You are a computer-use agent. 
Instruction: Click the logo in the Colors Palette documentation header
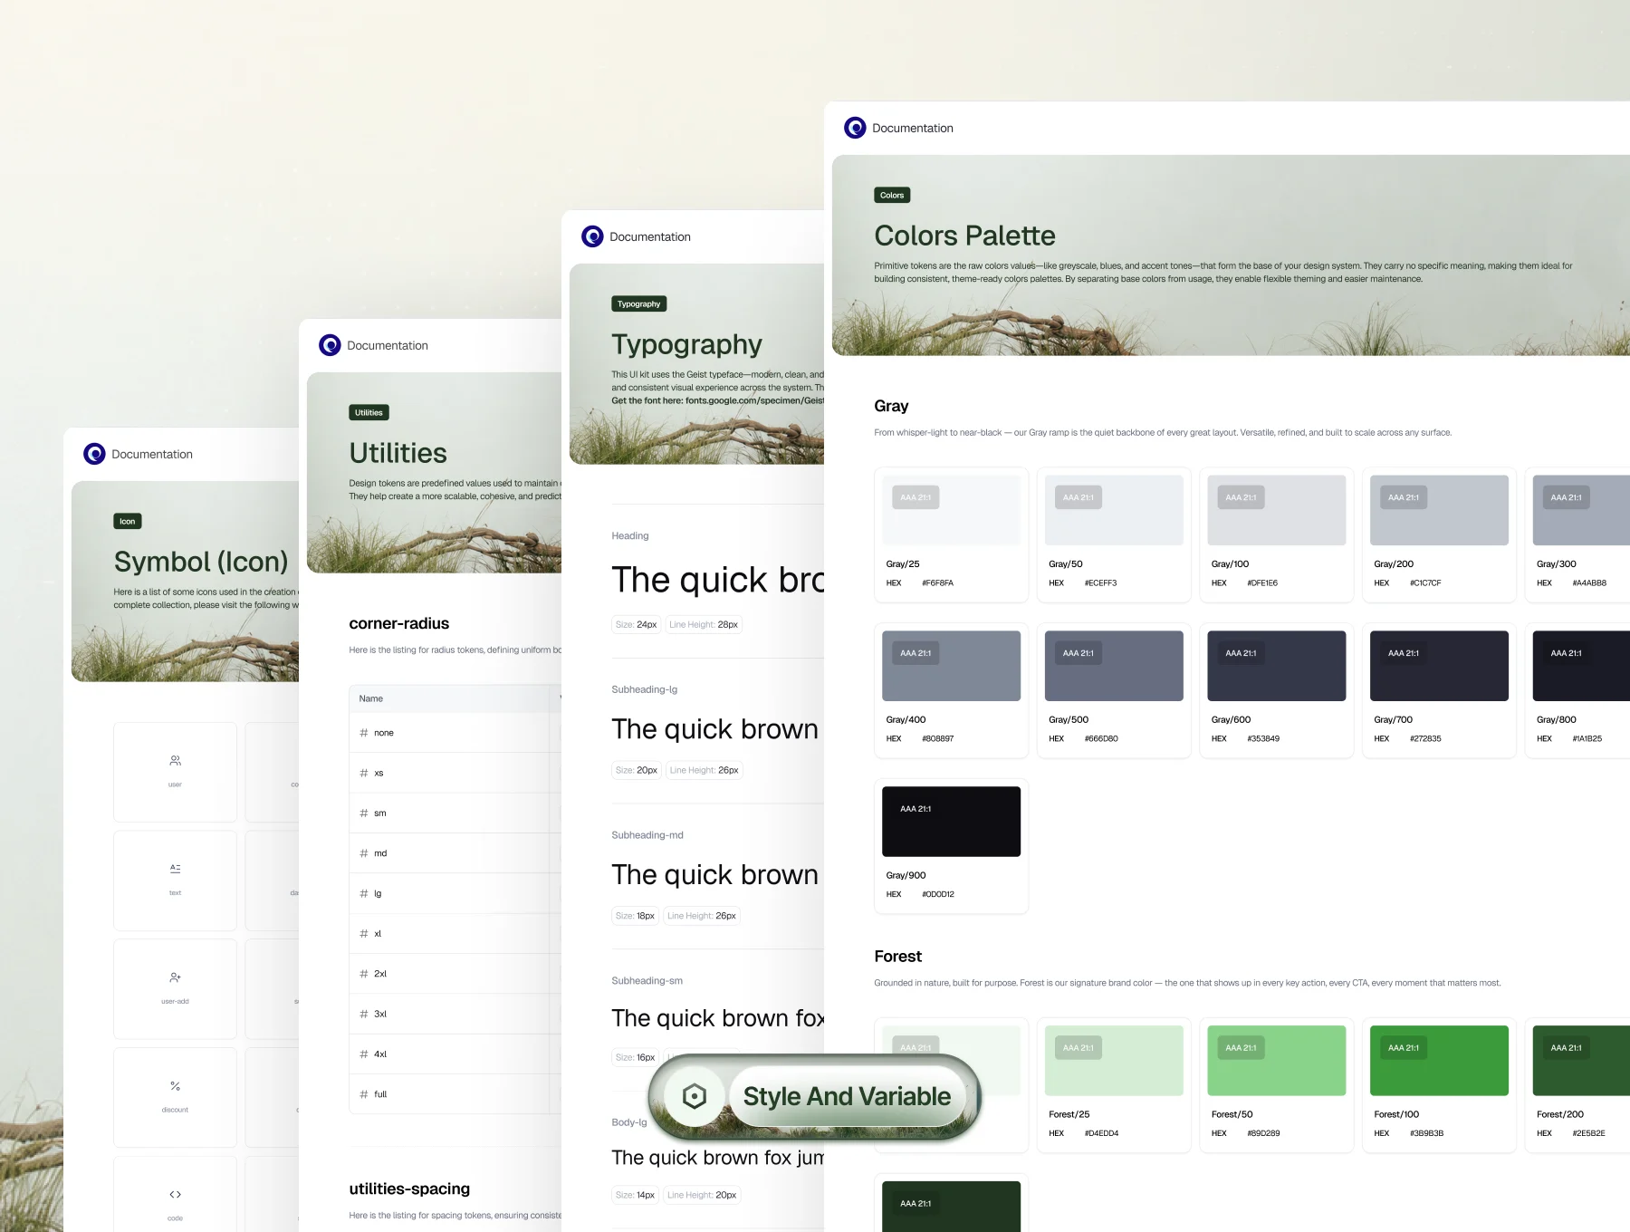tap(855, 128)
